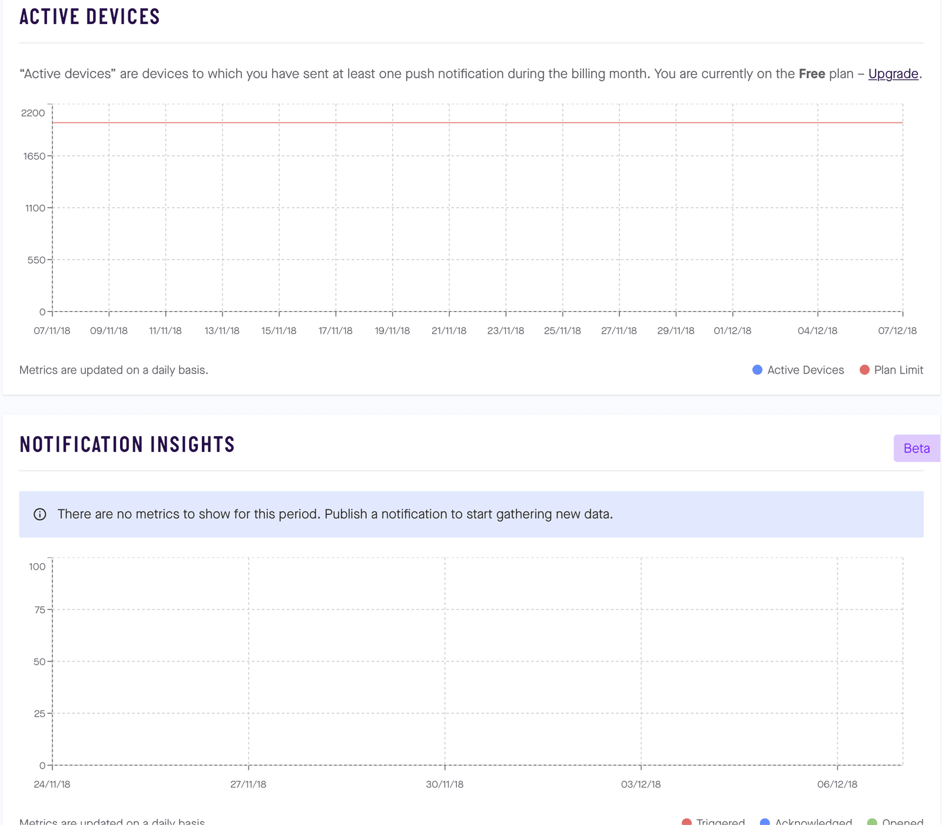Click the bold Free plan text
The height and width of the screenshot is (825, 942).
(x=811, y=74)
